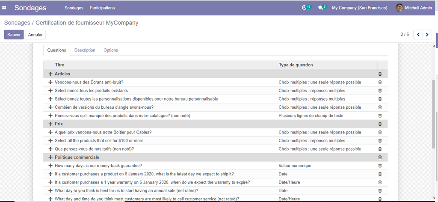Image resolution: width=438 pixels, height=202 pixels.
Task: Switch to the Description tab
Action: (85, 50)
